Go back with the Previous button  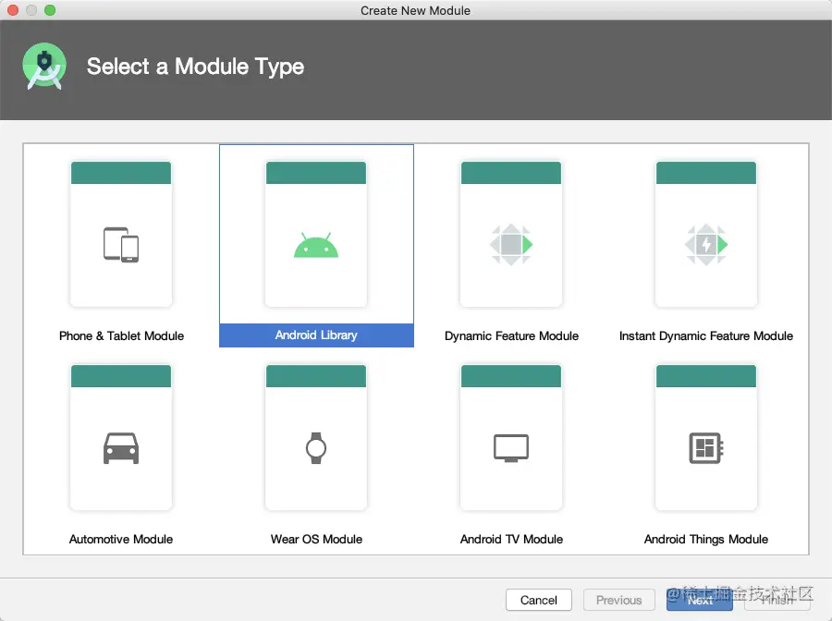[618, 600]
